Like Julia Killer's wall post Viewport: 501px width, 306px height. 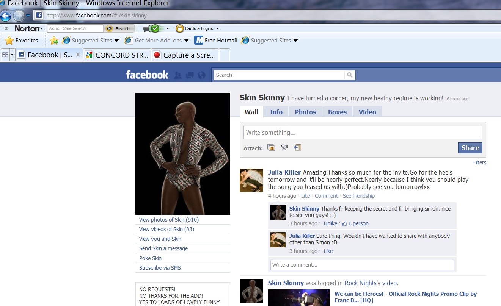[x=305, y=196]
